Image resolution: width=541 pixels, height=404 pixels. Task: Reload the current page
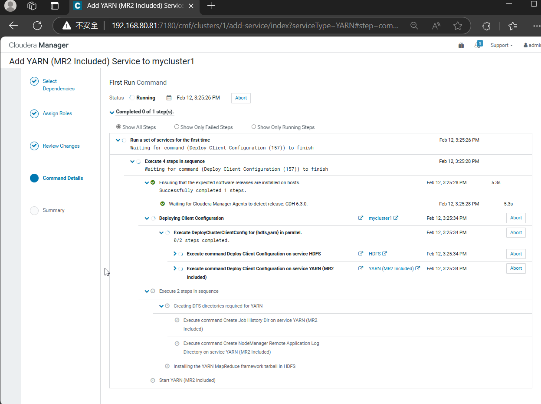tap(37, 26)
